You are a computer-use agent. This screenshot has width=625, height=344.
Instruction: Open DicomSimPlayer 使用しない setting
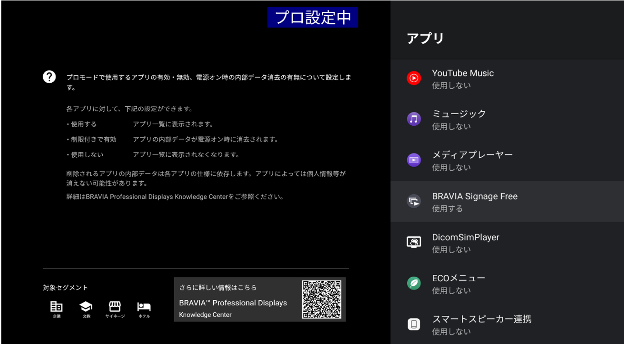tap(507, 243)
